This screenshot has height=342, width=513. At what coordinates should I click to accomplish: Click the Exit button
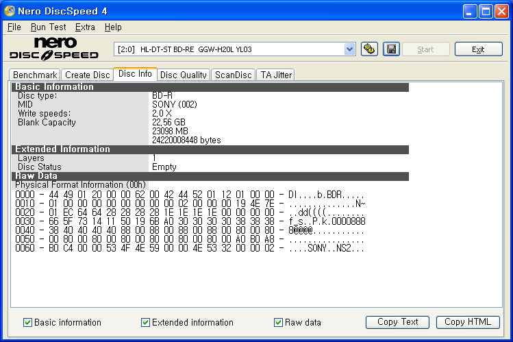click(478, 49)
